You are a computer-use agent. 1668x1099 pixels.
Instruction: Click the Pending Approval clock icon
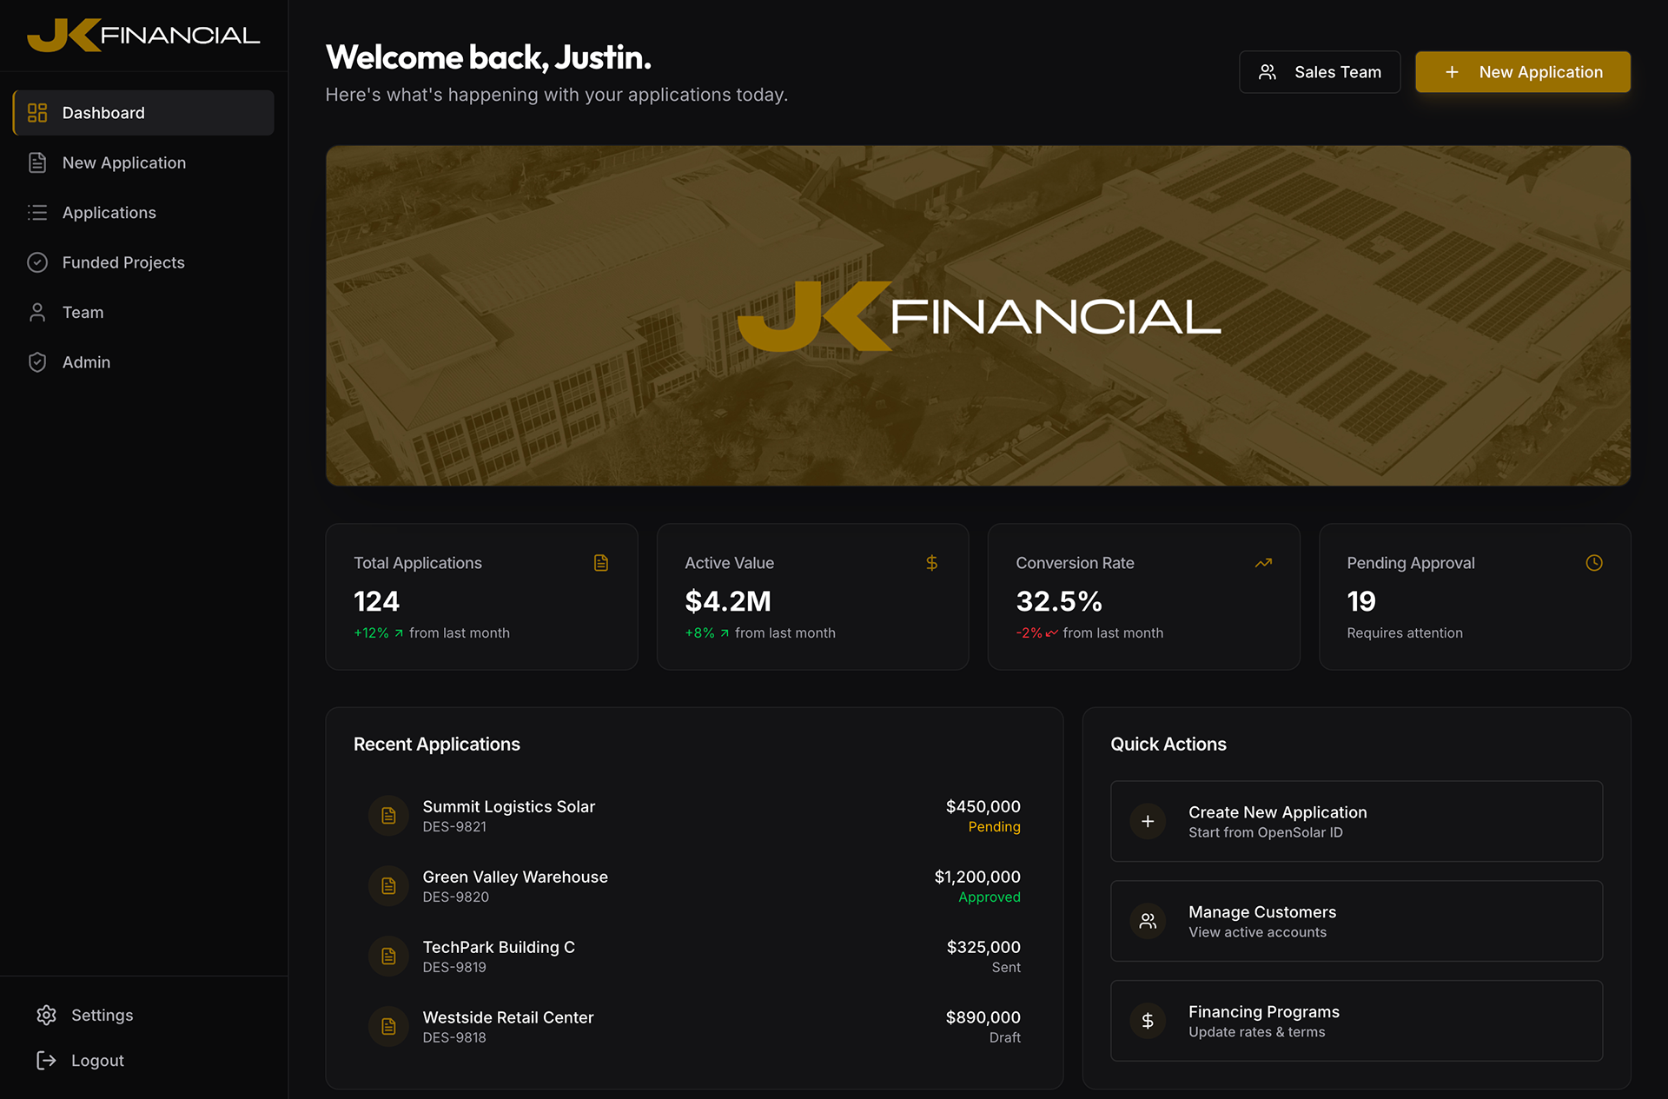point(1593,563)
